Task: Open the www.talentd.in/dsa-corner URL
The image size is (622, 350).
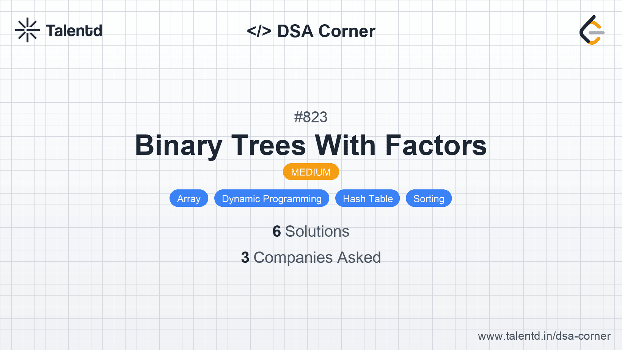Action: (x=544, y=336)
